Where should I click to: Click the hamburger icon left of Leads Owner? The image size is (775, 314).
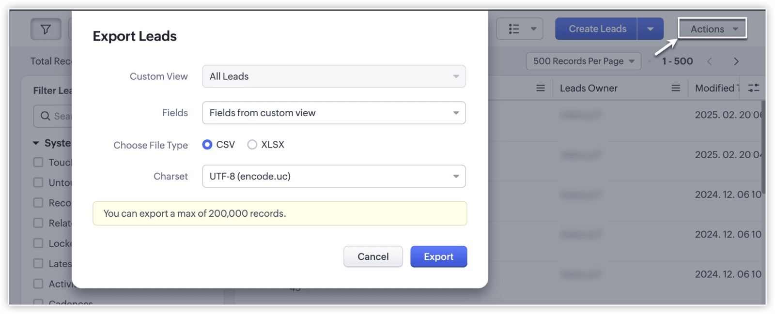click(540, 88)
